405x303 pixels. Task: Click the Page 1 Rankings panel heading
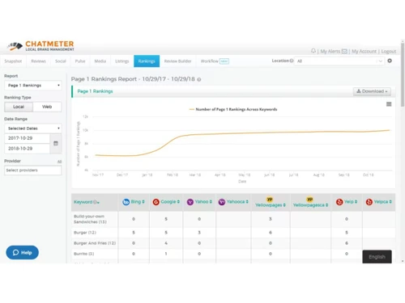click(x=95, y=91)
